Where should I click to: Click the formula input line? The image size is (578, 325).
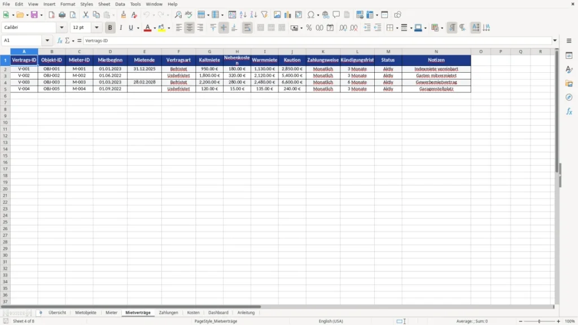coord(317,41)
